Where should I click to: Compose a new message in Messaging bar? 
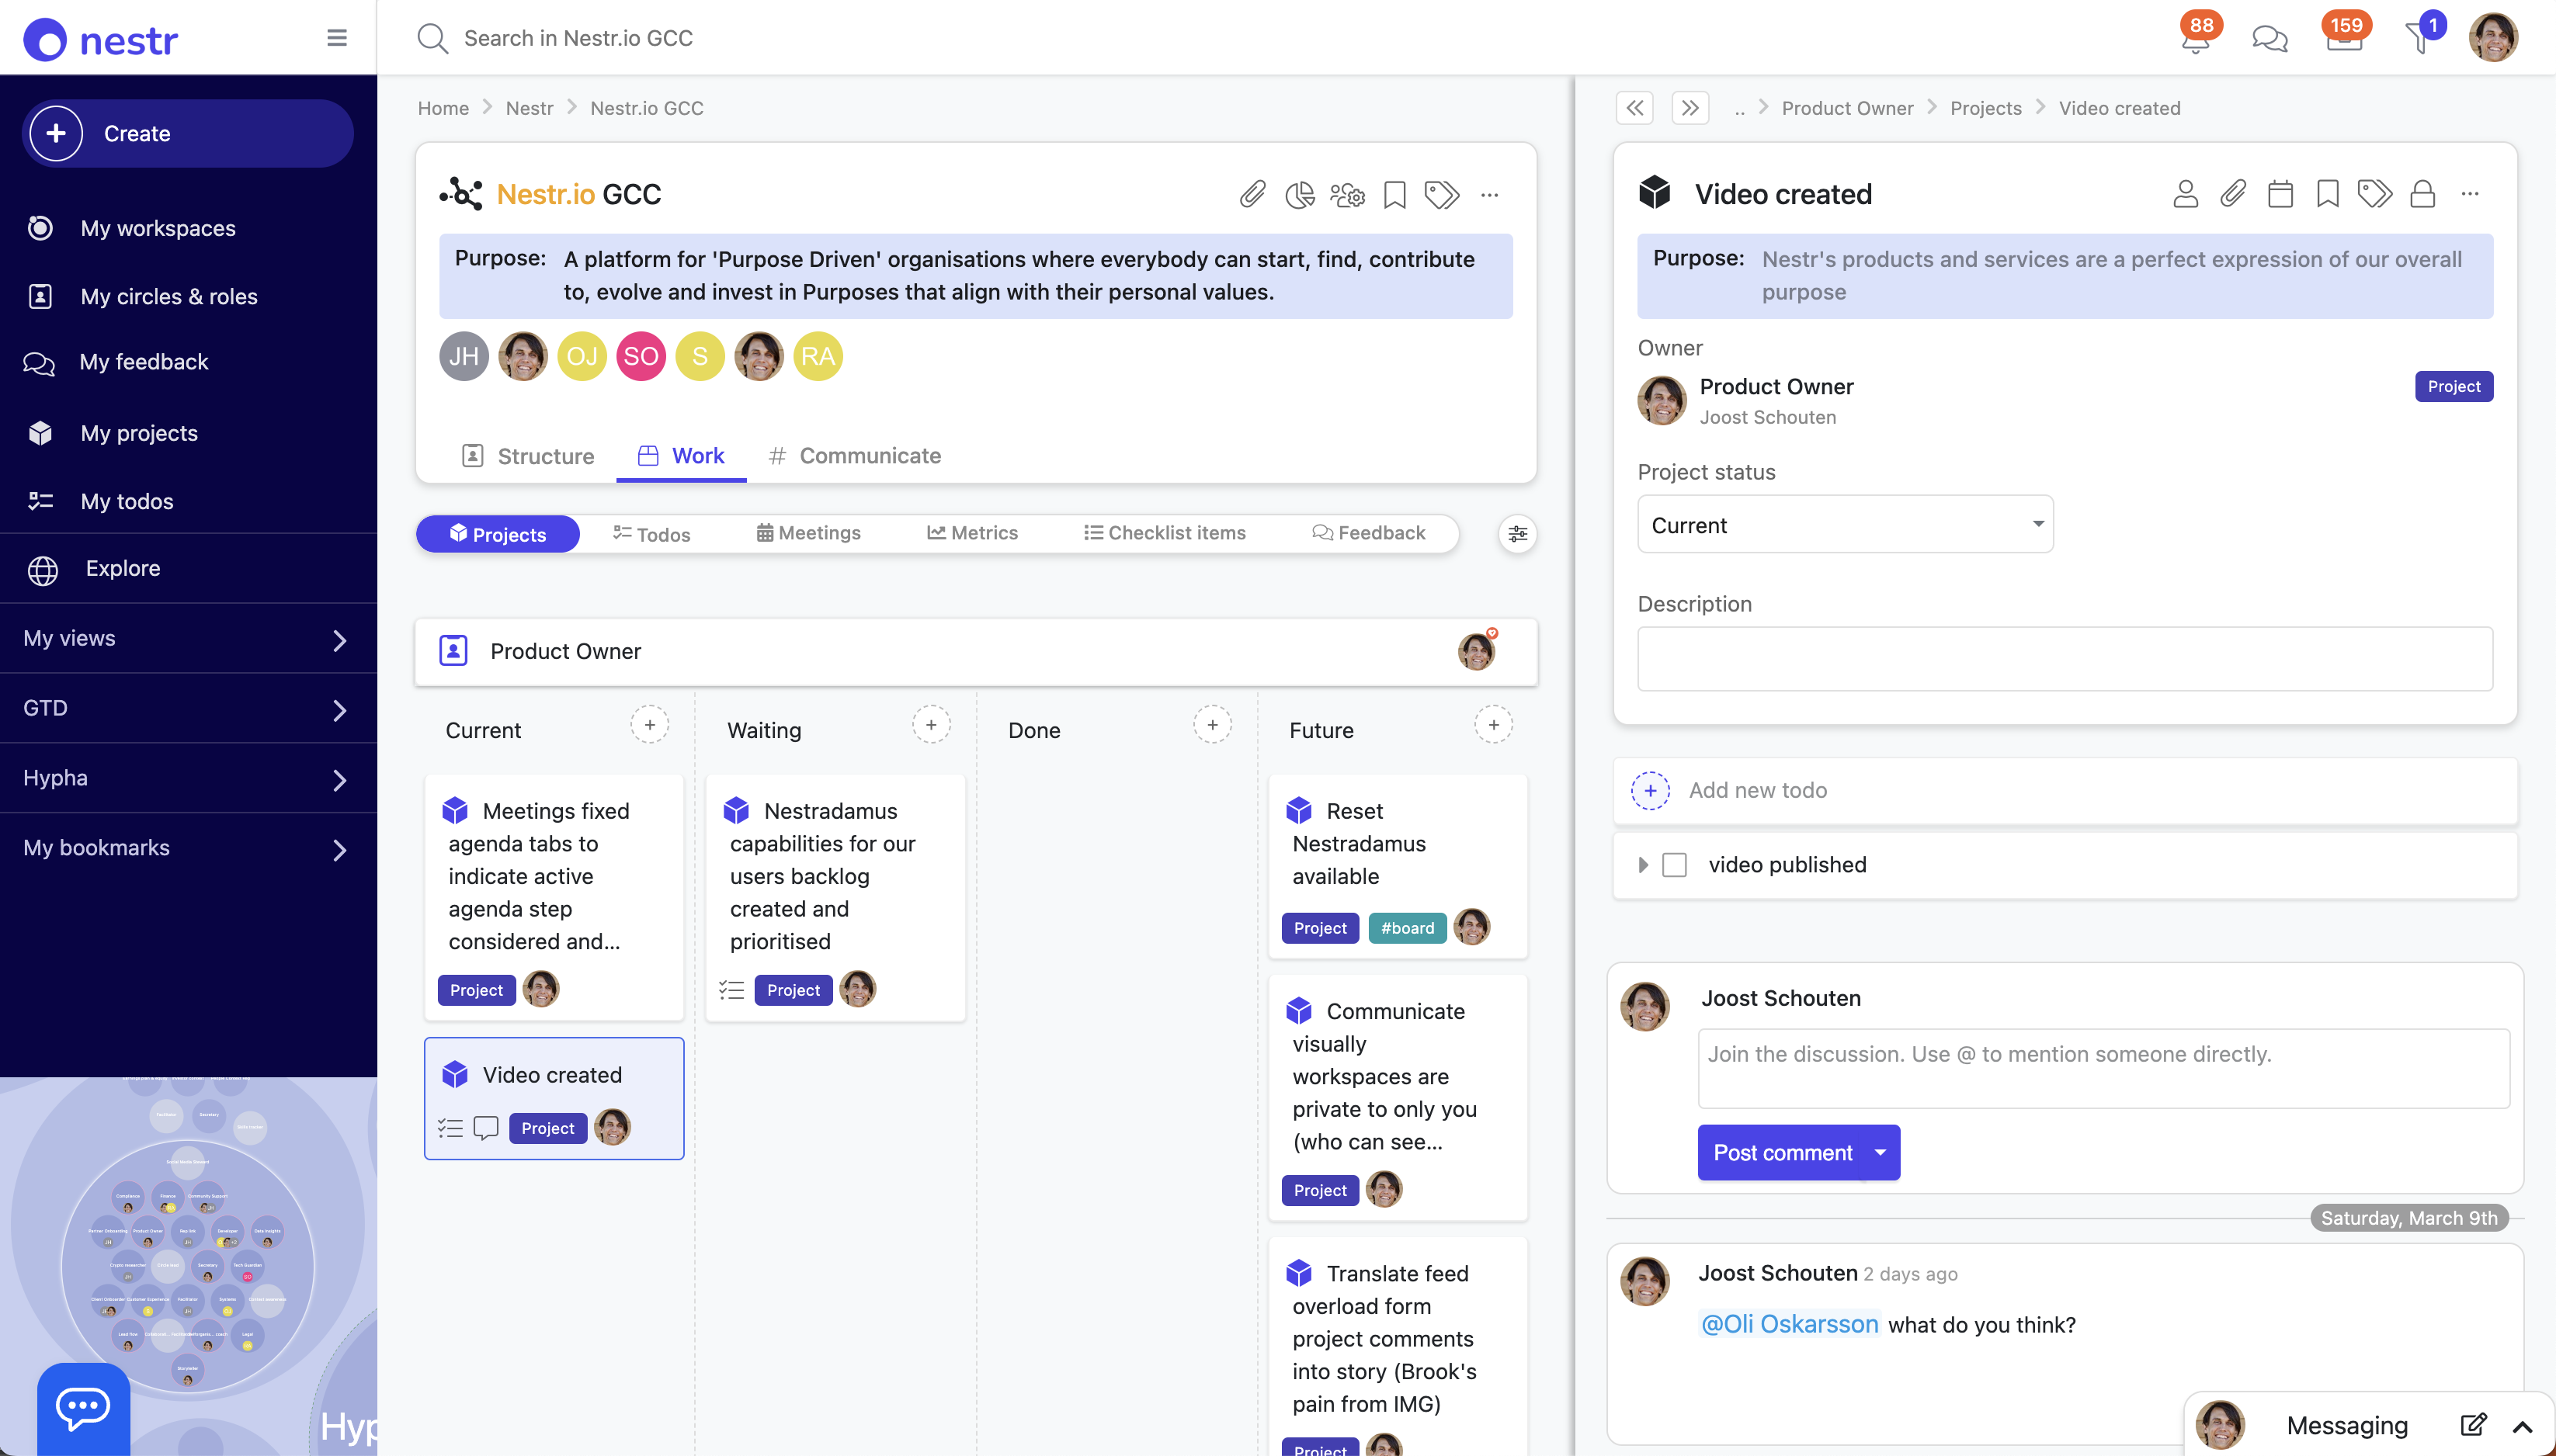2473,1425
